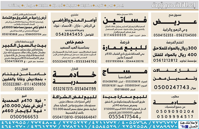199x129 pixels.
Task: Click the phone number 0551993064 - 0544428316
Action: pos(125,61)
